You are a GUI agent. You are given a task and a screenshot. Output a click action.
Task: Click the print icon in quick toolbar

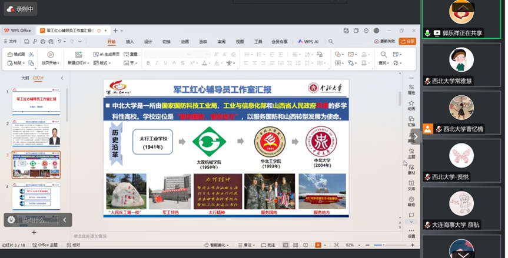click(x=43, y=42)
